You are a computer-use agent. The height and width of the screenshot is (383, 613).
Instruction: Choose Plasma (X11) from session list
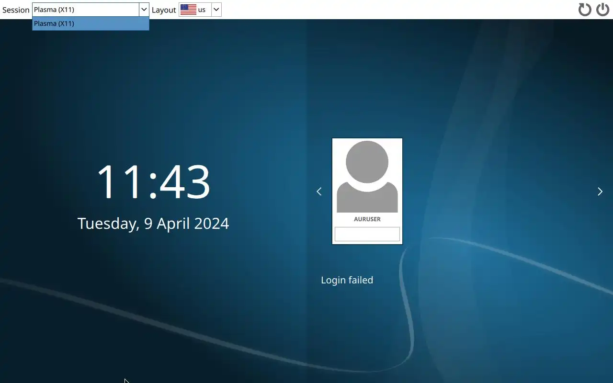pyautogui.click(x=91, y=23)
